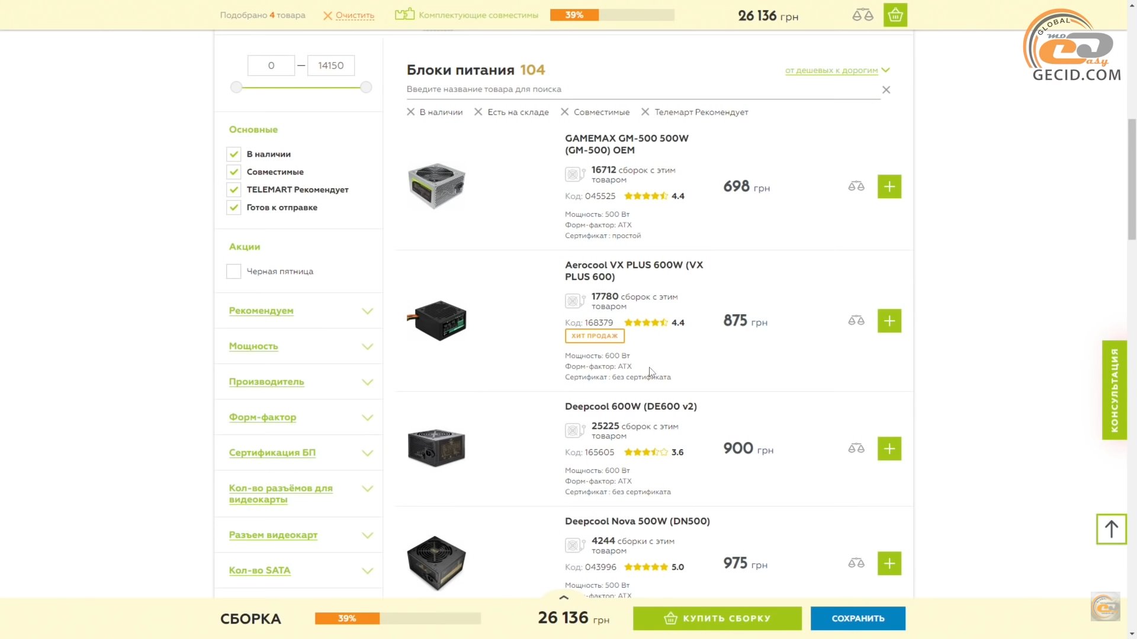Open Deepcool 600W DE600 v2 product image
Image resolution: width=1137 pixels, height=639 pixels.
(437, 448)
